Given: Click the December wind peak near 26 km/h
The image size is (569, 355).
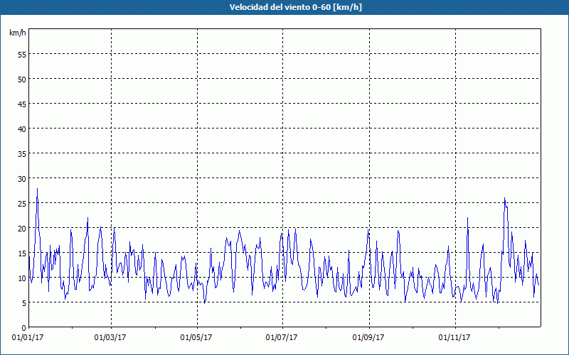Looking at the screenshot, I should [x=504, y=198].
